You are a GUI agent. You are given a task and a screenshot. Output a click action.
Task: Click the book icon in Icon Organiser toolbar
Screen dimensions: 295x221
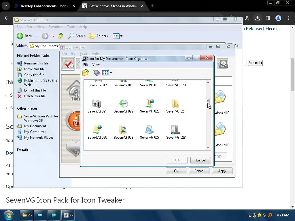click(x=97, y=73)
